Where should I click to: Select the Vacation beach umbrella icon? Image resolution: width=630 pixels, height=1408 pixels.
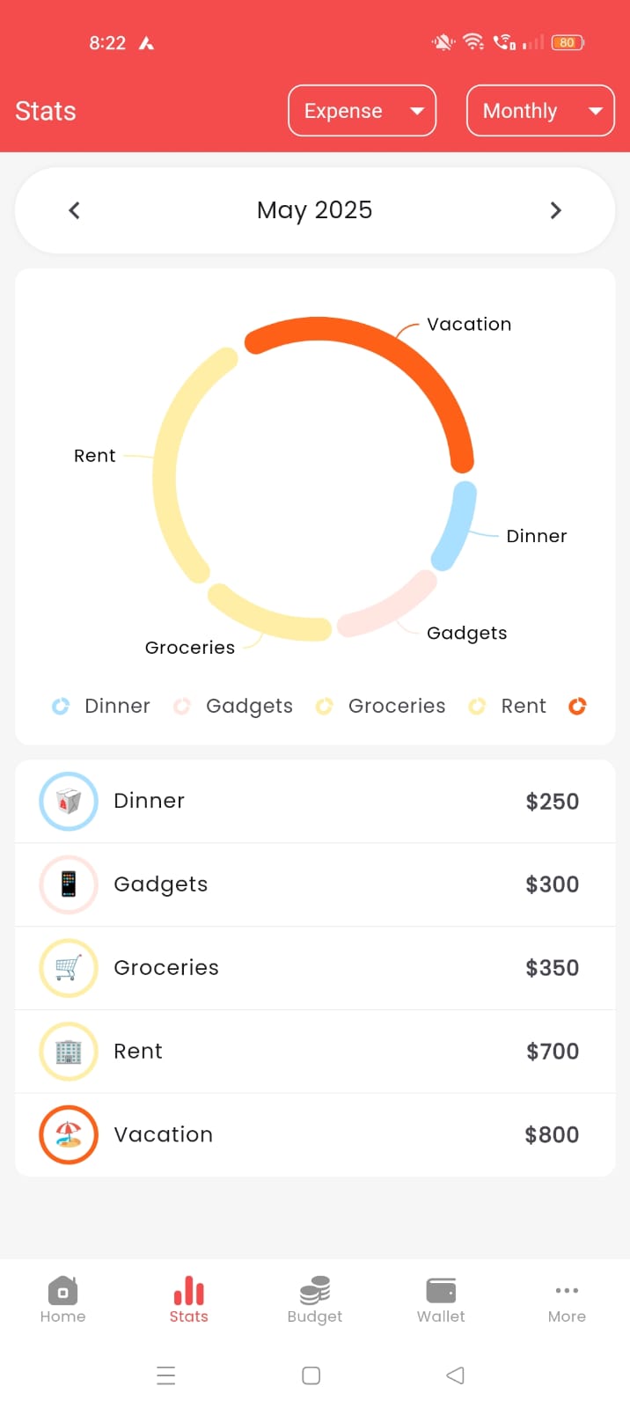click(69, 1134)
